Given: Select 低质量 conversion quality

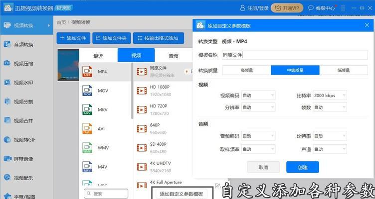Looking at the screenshot, I should (344, 70).
